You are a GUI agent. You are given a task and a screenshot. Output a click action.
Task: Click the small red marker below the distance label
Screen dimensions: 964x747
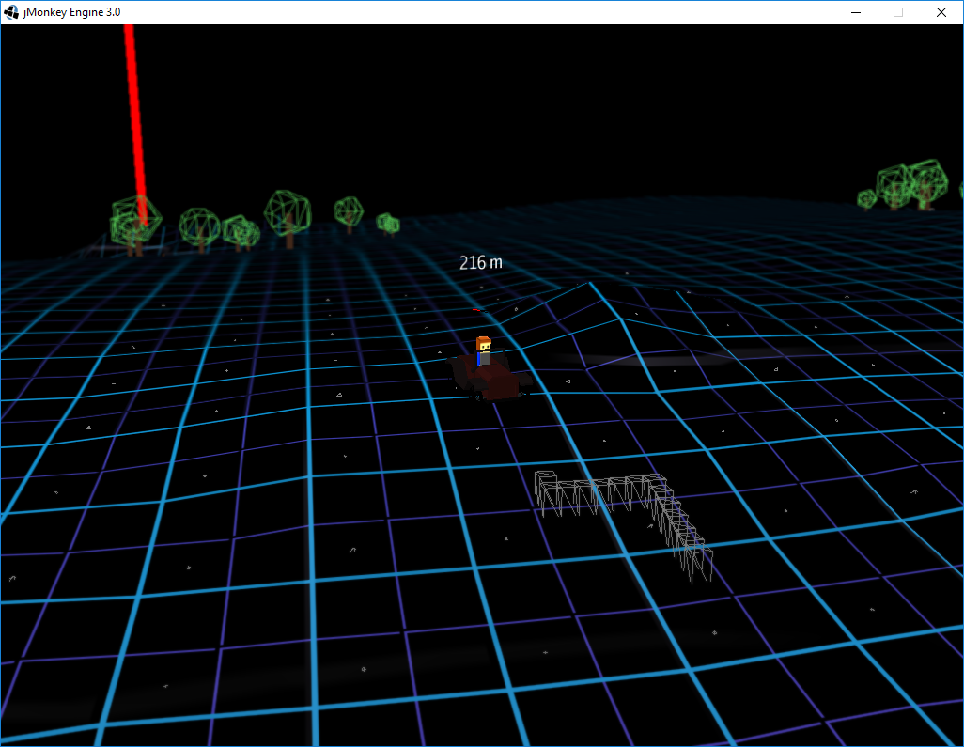tap(478, 309)
